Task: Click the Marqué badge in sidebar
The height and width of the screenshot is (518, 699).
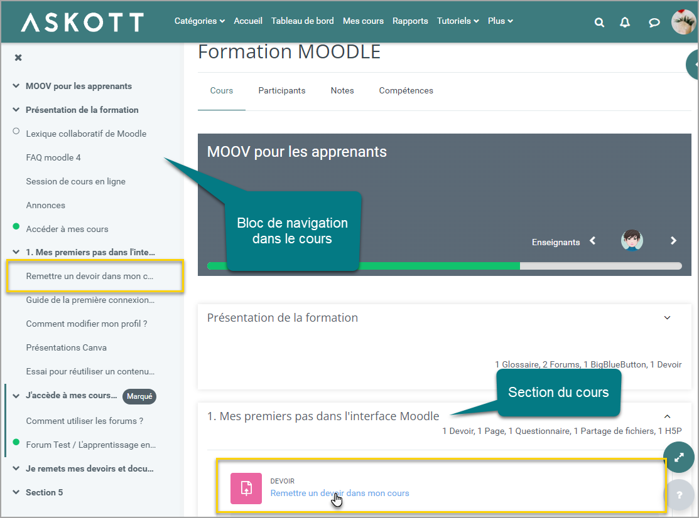Action: click(x=139, y=396)
